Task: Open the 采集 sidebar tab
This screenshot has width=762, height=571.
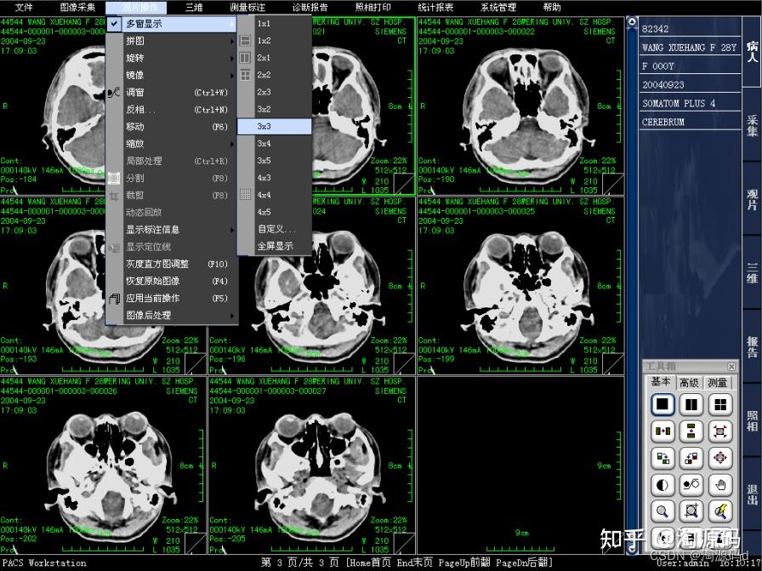Action: point(752,125)
